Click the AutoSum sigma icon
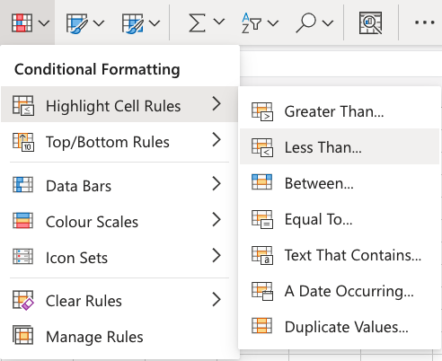This screenshot has width=442, height=361. (197, 22)
